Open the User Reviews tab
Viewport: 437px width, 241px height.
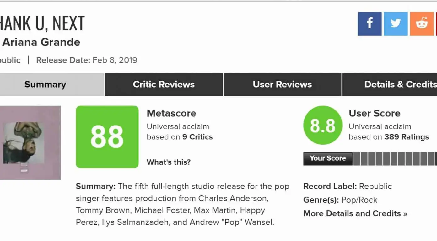point(282,85)
